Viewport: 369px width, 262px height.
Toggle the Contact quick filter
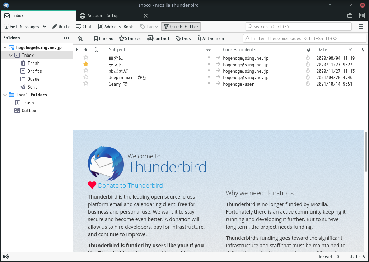(158, 39)
